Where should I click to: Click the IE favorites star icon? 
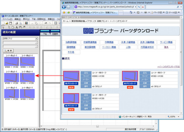[64, 13]
